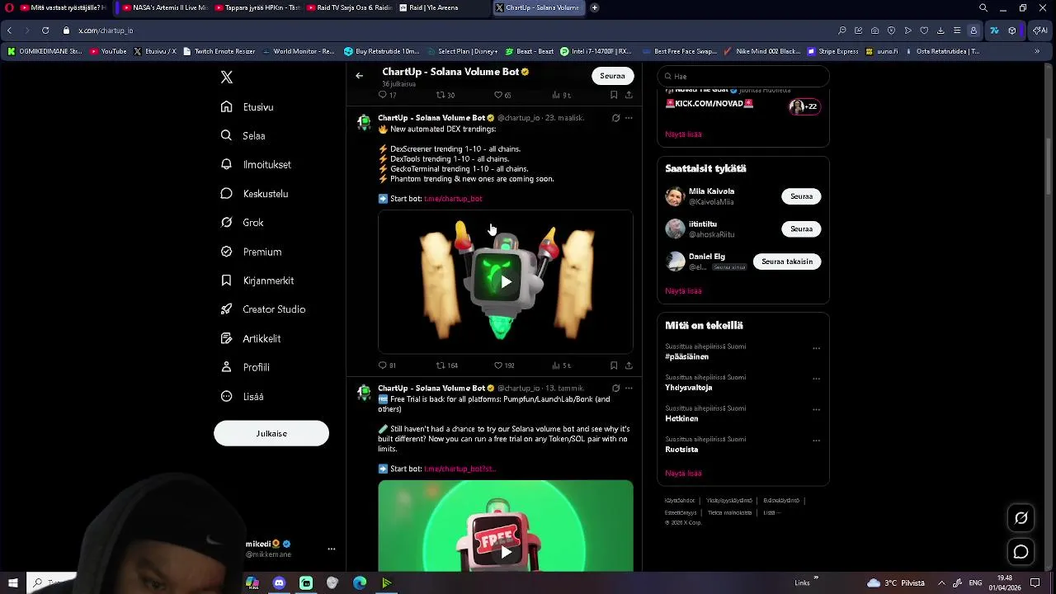Repost the post with 164 reposts
1056x594 pixels.
(x=447, y=365)
